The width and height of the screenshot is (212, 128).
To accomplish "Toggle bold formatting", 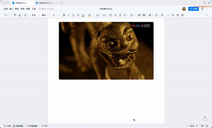I will point(64,15).
